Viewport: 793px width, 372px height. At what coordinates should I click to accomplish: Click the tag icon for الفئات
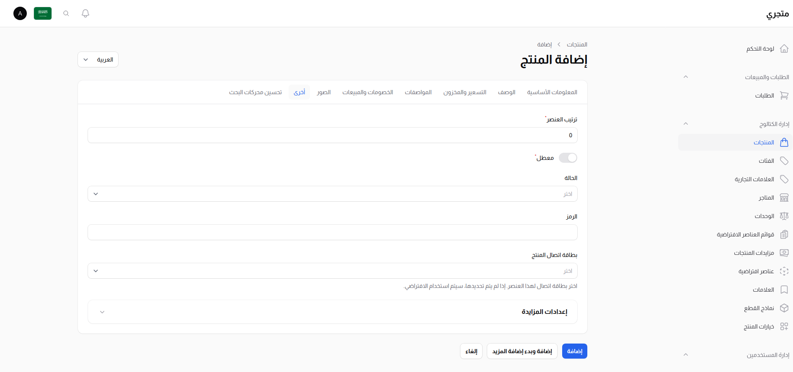[784, 161]
